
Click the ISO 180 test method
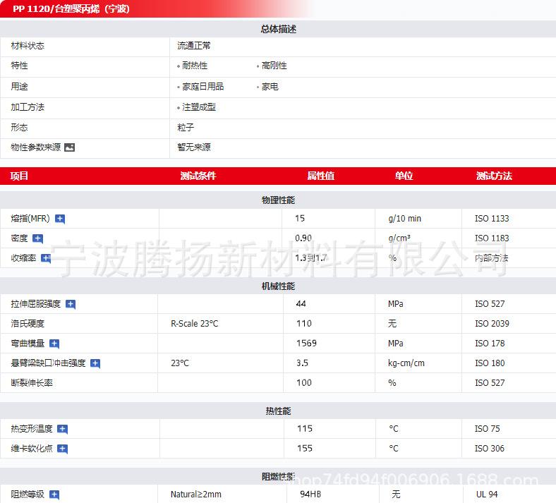490,363
